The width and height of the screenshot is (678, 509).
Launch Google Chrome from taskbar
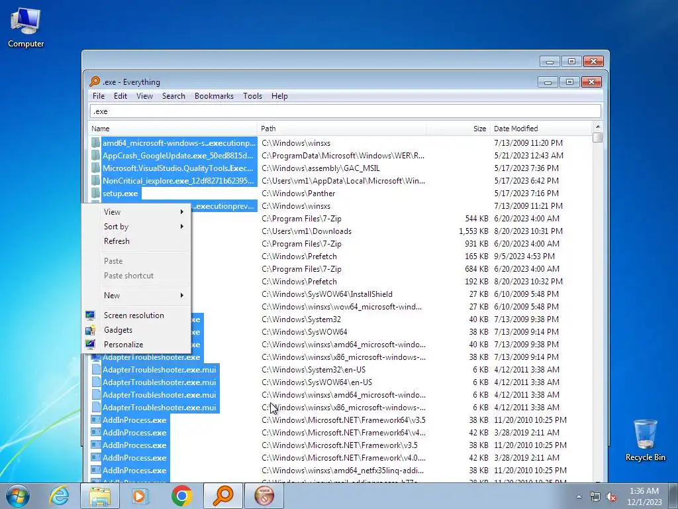tap(181, 496)
